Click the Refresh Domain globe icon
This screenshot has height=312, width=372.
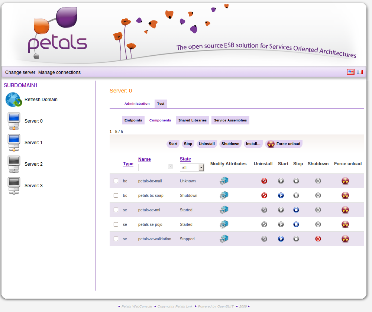coord(14,100)
